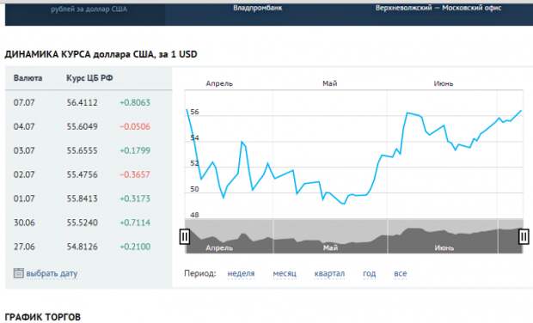Select the 'год' period

coord(369,273)
